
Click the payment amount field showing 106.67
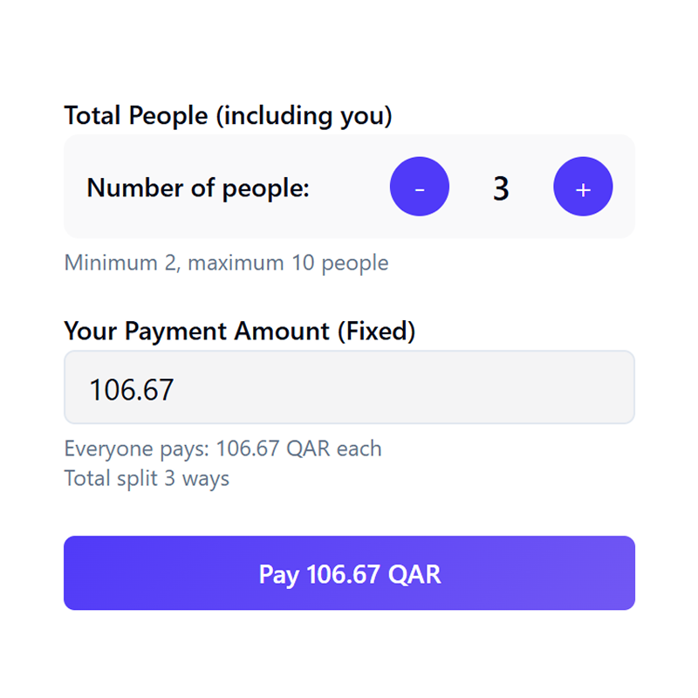pos(349,387)
